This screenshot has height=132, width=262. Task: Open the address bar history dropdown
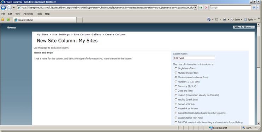pos(196,7)
